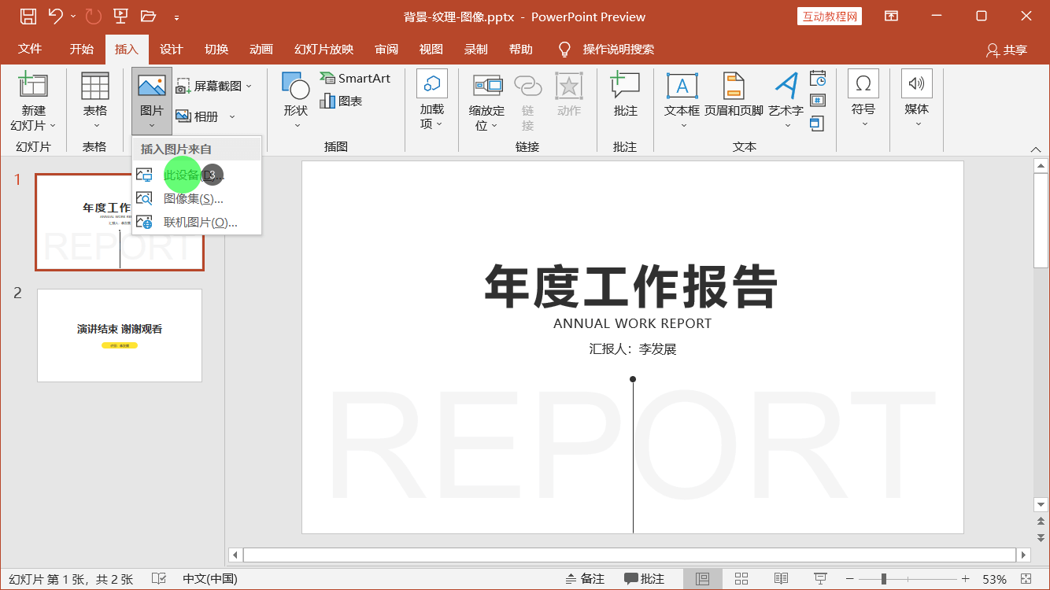The width and height of the screenshot is (1050, 590).
Task: Click the 年度工作报告 title on the slide
Action: click(631, 286)
